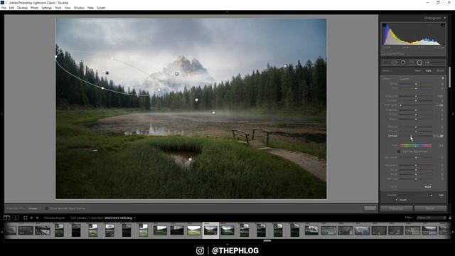455x256 pixels.
Task: Toggle the Invert checkbox
Action: pyautogui.click(x=397, y=200)
